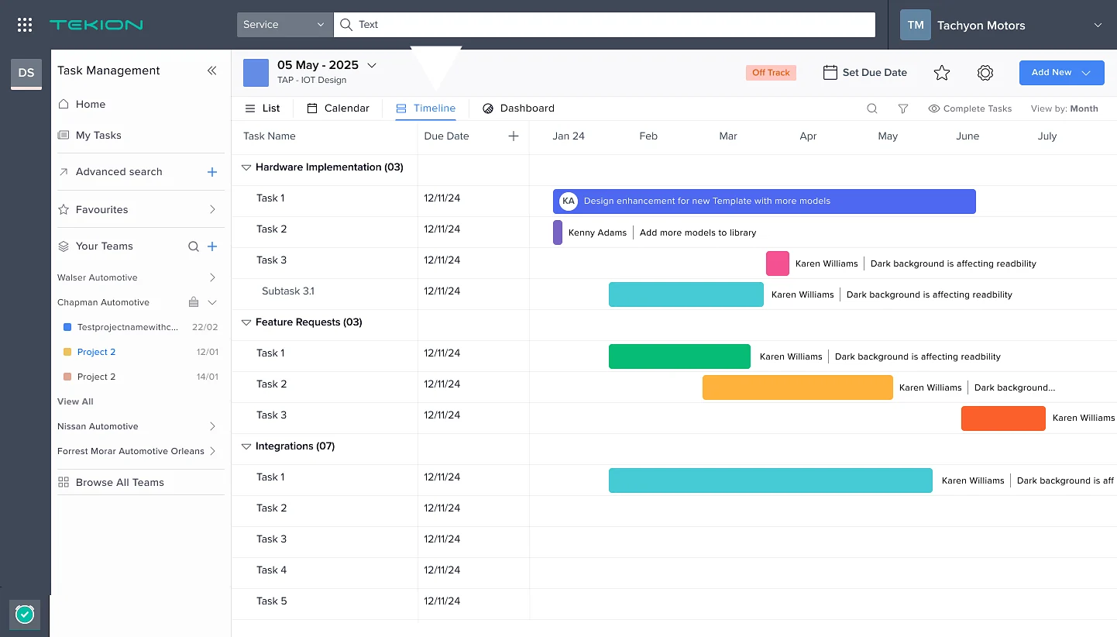Search tasks with magnifier icon
This screenshot has width=1117, height=637.
tap(872, 108)
